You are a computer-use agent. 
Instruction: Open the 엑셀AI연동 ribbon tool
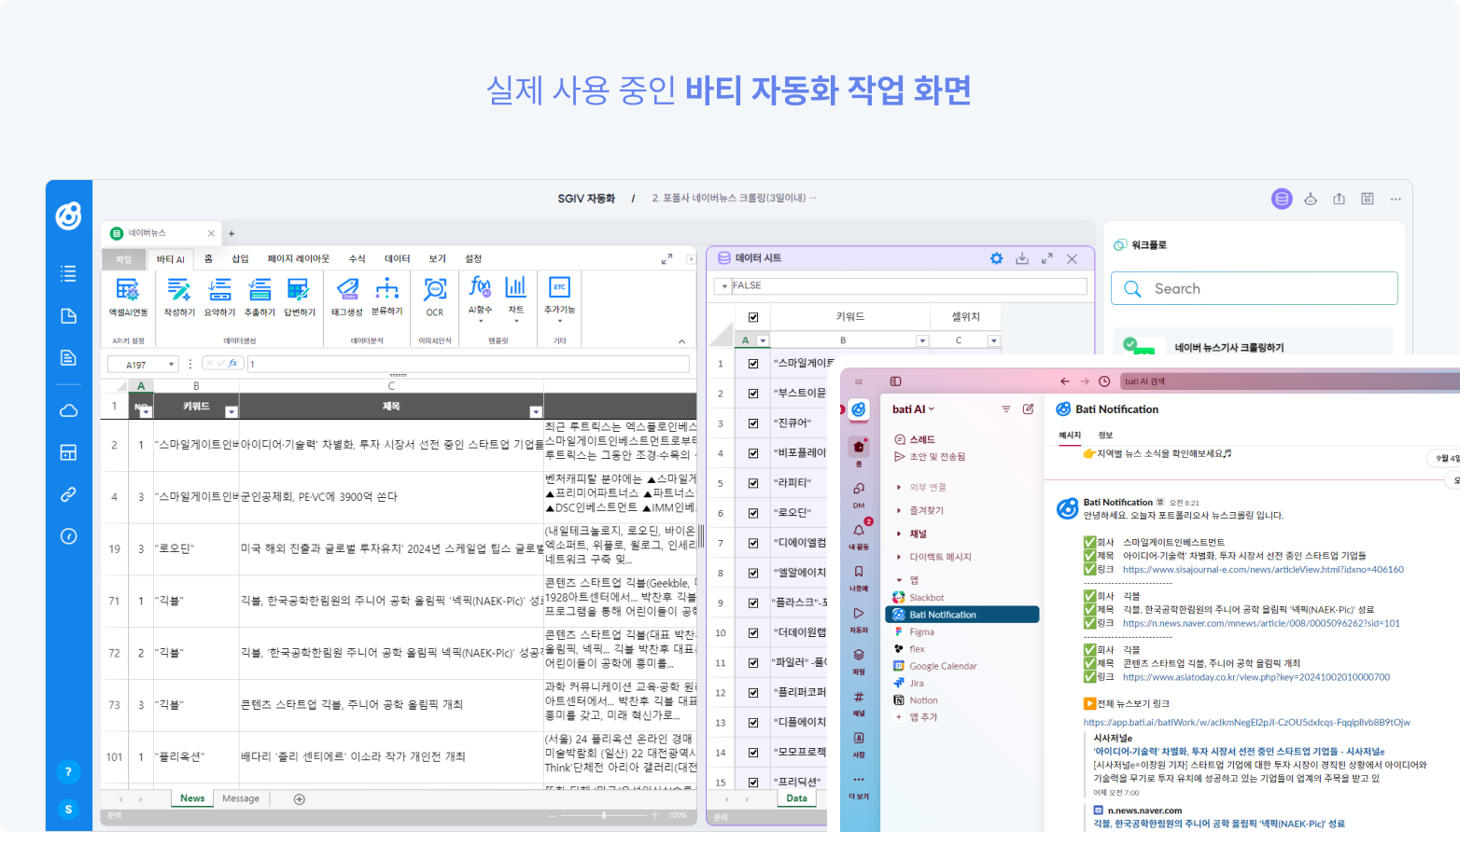pyautogui.click(x=128, y=297)
